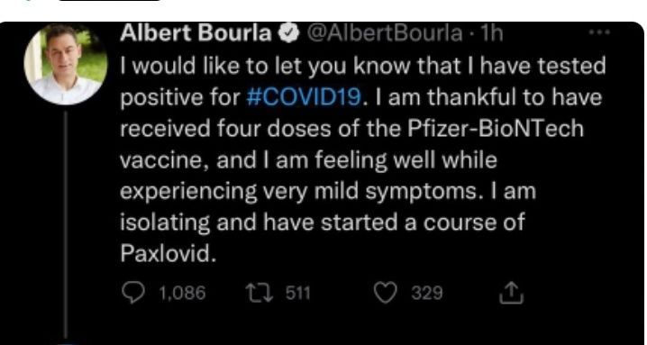Click the 329 likes count
This screenshot has height=345, width=647.
click(x=427, y=294)
